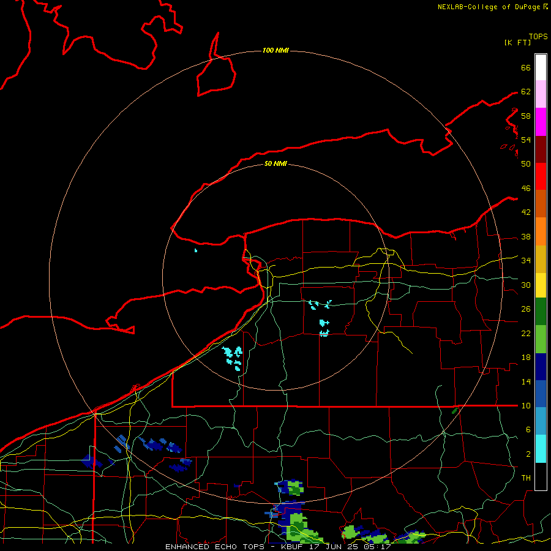
Task: Click the 30 legend value label
Action: point(526,285)
